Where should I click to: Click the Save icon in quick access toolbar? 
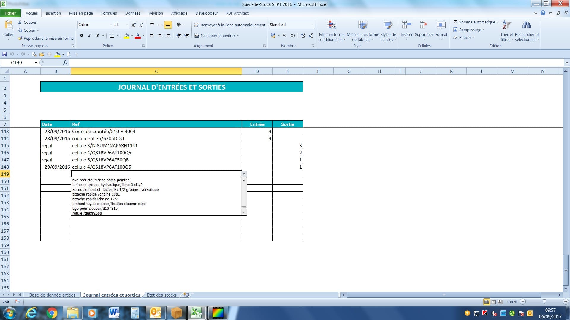(4, 54)
